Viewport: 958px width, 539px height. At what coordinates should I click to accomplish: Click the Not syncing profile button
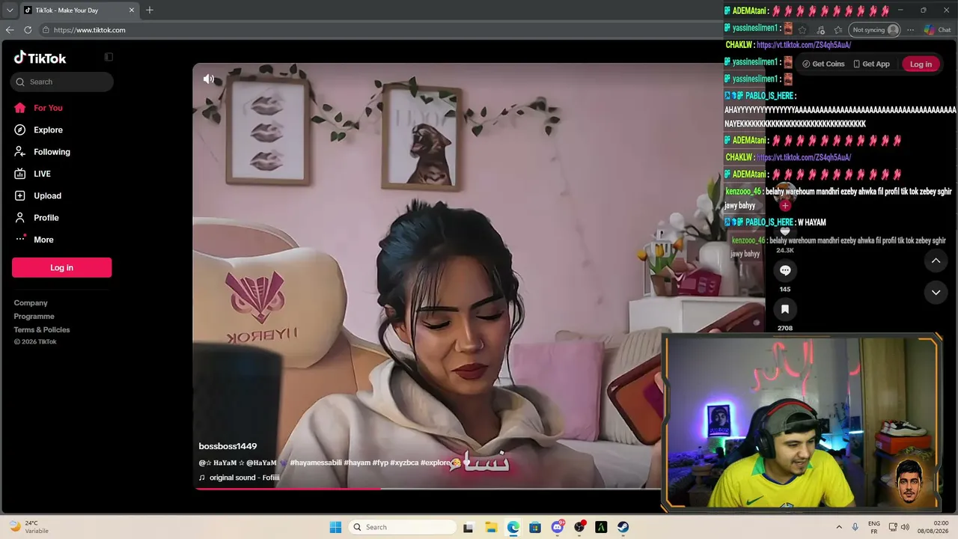[875, 30]
